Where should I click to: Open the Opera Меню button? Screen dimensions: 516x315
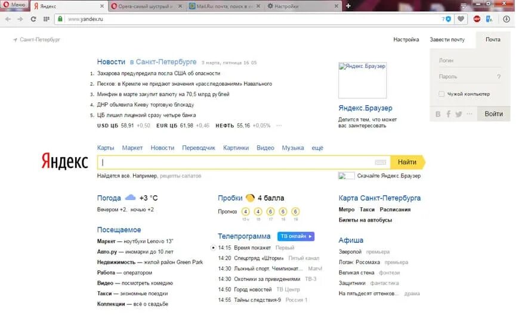tap(14, 5)
